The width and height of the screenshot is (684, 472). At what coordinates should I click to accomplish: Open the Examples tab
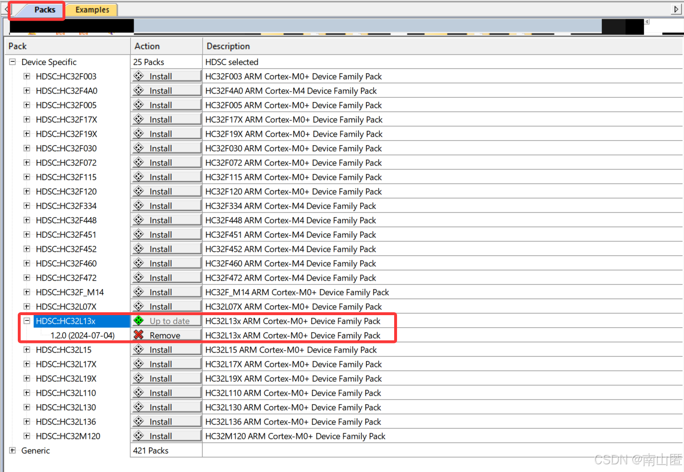[92, 10]
